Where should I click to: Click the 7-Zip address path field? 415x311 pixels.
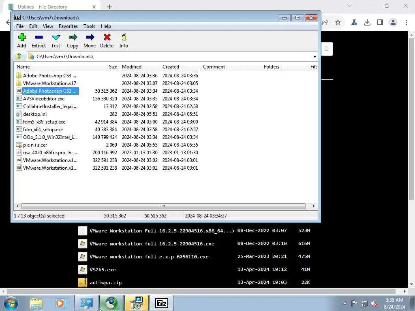(x=169, y=57)
